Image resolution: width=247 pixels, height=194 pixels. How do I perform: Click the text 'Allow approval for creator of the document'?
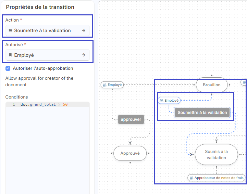[x=39, y=81]
